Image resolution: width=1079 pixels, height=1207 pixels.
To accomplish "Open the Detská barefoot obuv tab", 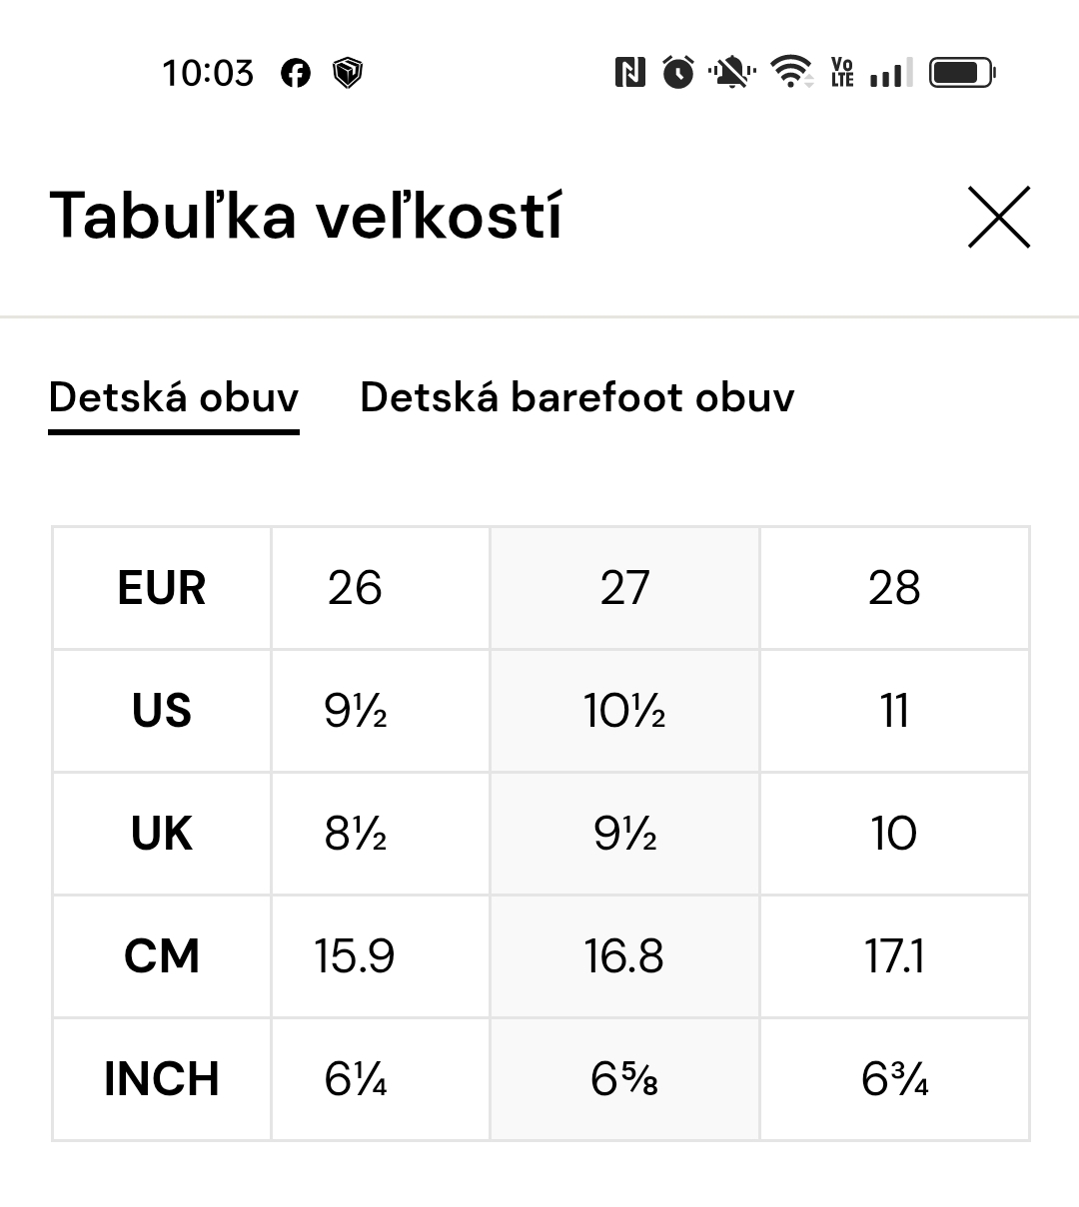I will (x=576, y=397).
